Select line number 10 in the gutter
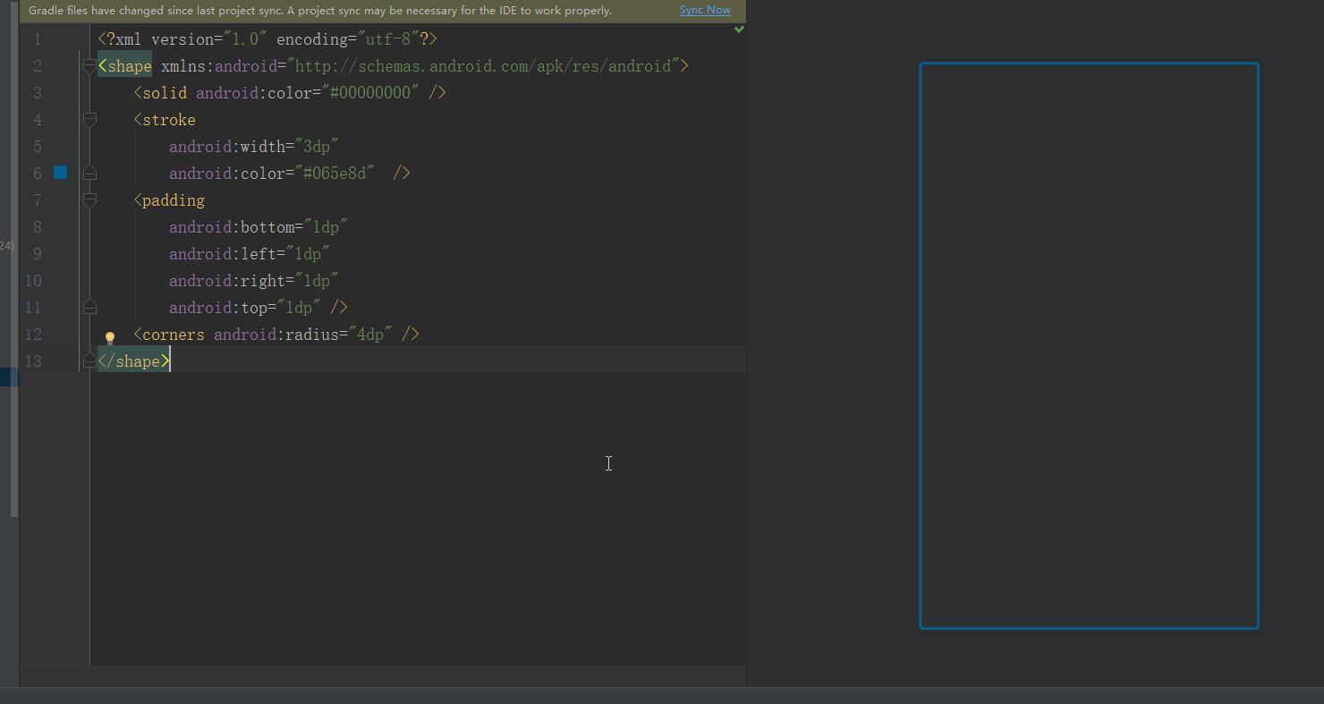 [x=32, y=281]
